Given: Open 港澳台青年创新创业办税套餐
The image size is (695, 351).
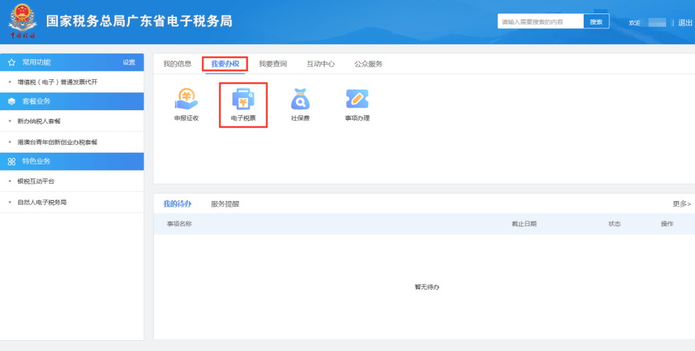Looking at the screenshot, I should (x=57, y=142).
